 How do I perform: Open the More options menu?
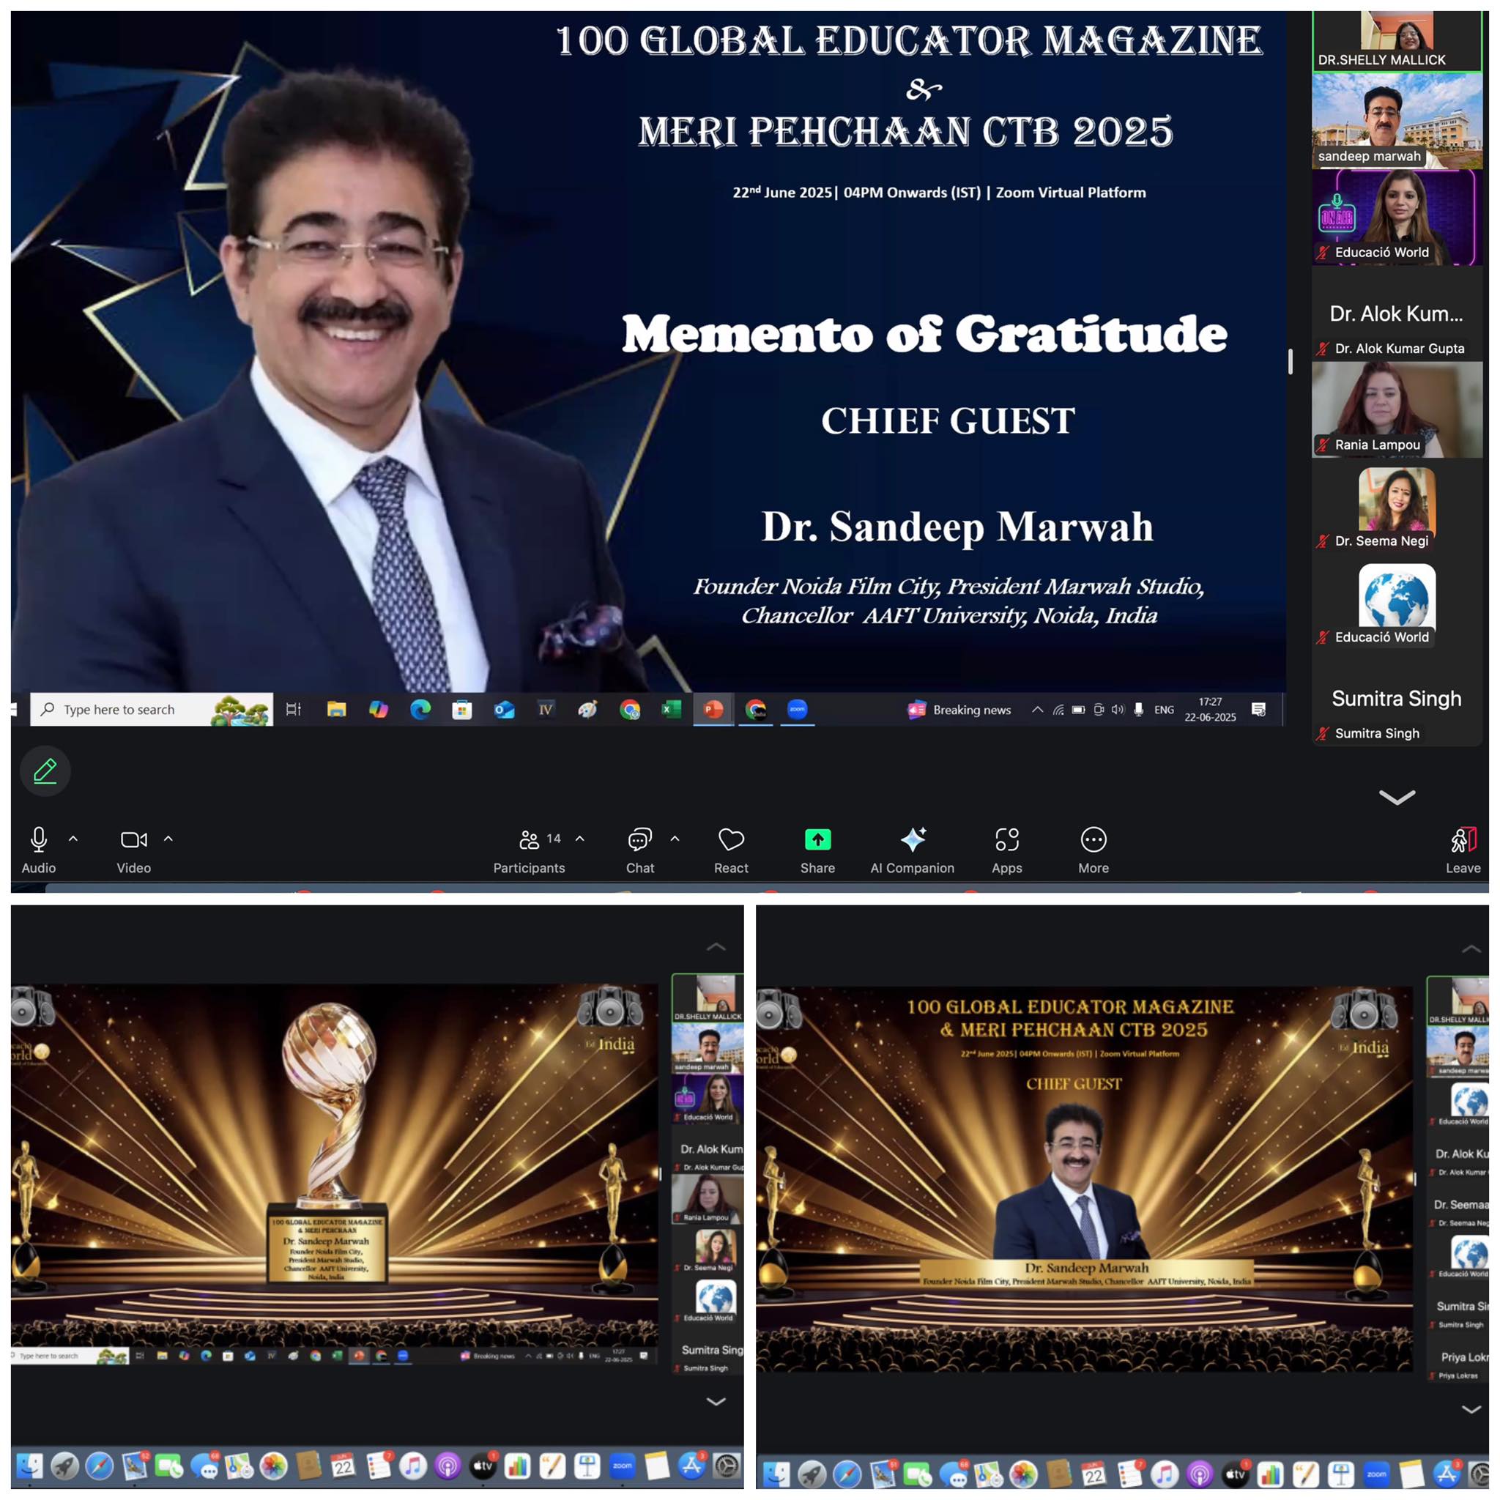click(x=1094, y=840)
